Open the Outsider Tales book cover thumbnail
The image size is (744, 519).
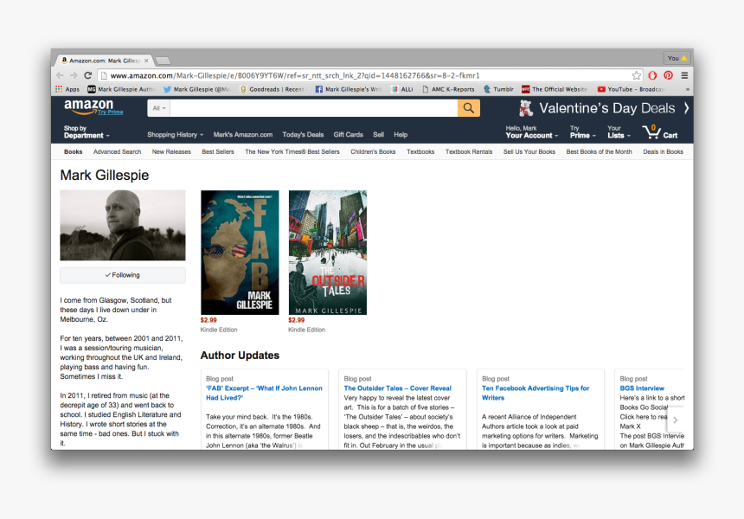(x=327, y=252)
